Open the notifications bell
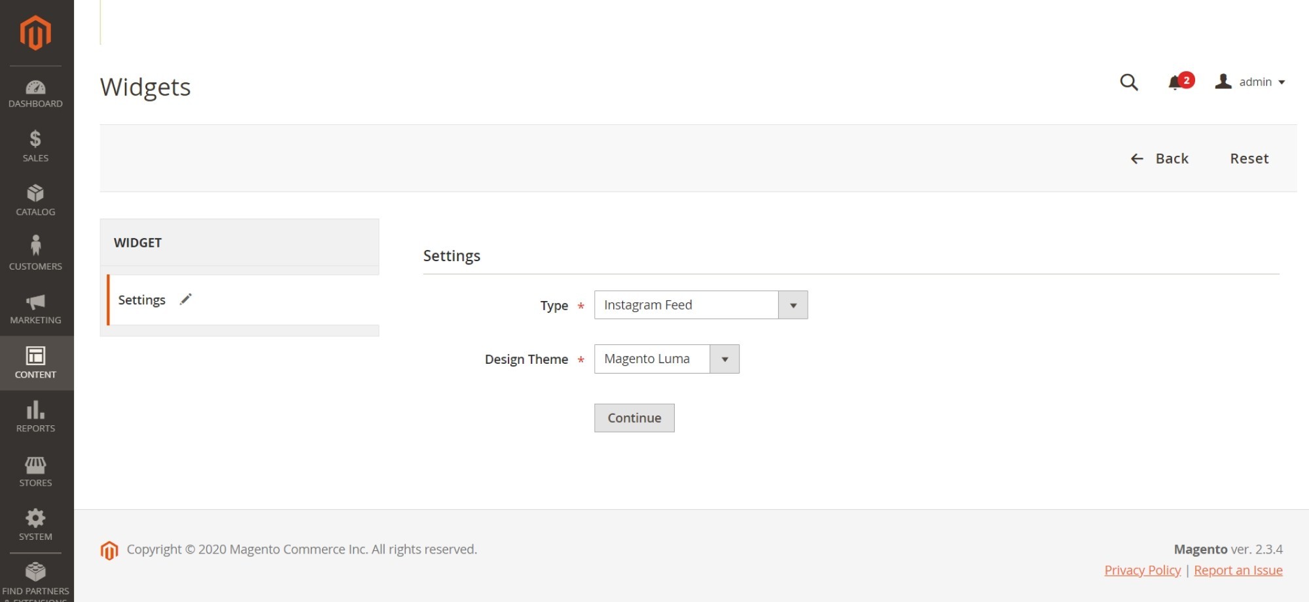Viewport: 1309px width, 602px height. 1180,81
